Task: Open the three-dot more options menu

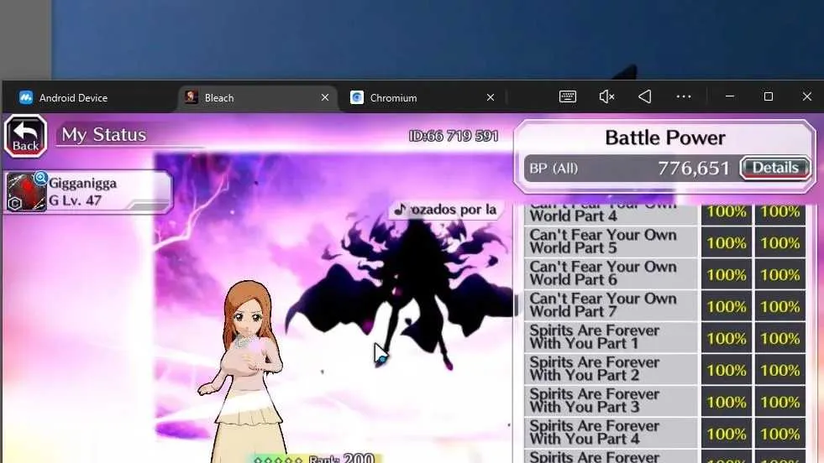Action: pyautogui.click(x=684, y=96)
